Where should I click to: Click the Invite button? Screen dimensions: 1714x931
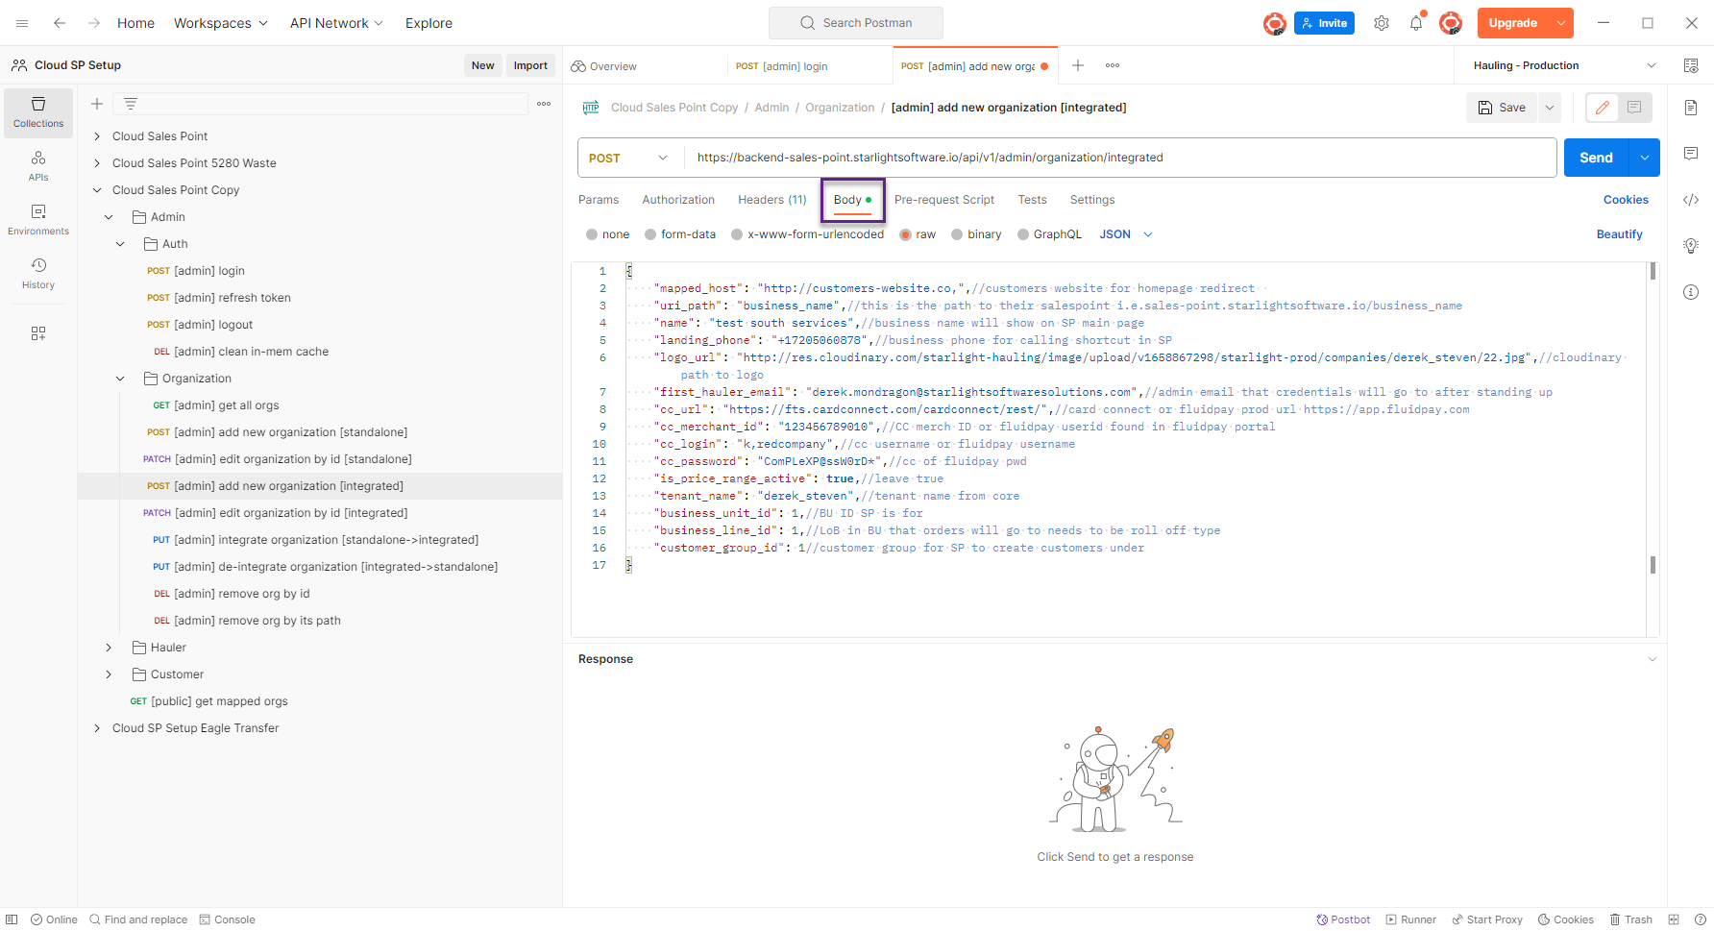click(1324, 23)
